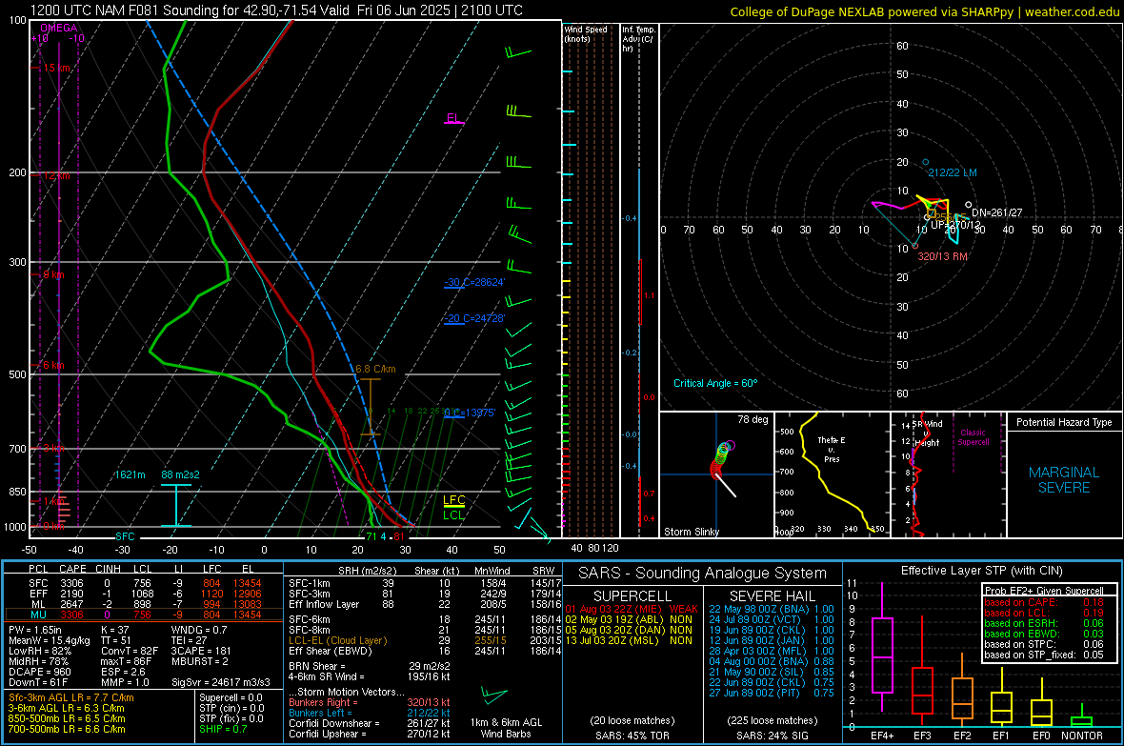Select the 01 Aug 03 22Z (MIE) WEAK analog
Viewport: 1124px width, 746px height.
tap(632, 609)
